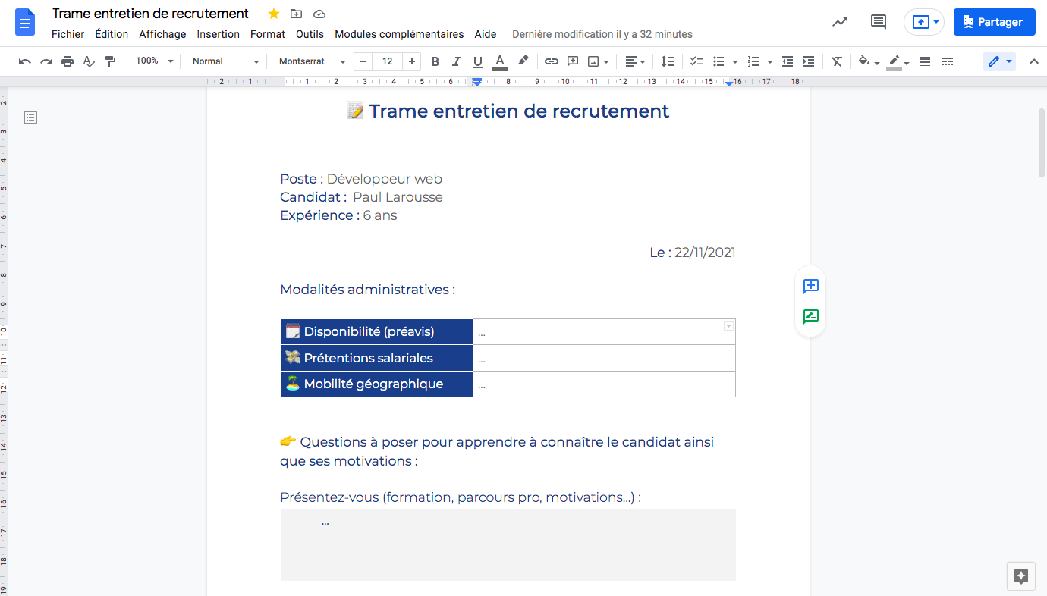Open the Montserrat font dropdown
Viewport: 1047px width, 596px height.
coord(312,61)
